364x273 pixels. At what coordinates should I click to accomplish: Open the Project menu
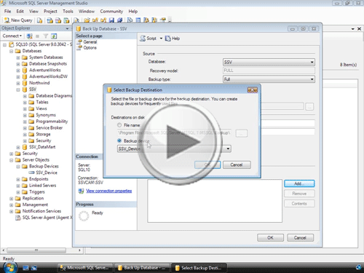click(50, 12)
